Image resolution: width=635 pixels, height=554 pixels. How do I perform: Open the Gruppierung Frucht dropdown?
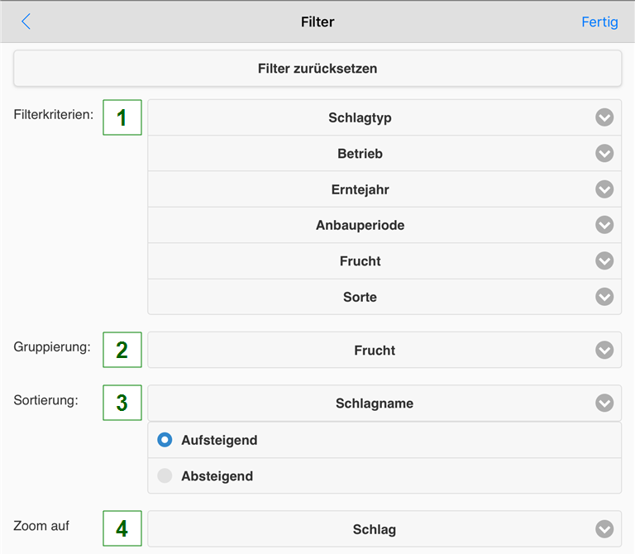(375, 351)
